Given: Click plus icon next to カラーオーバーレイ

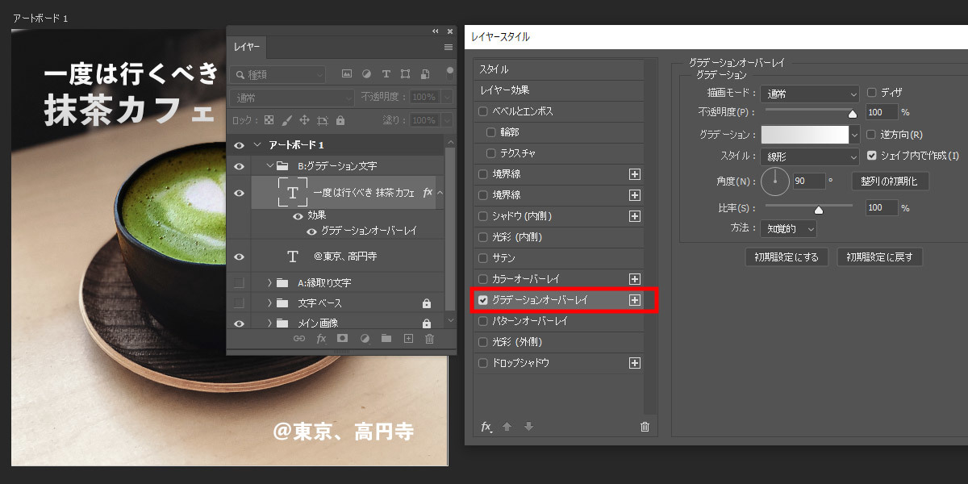Looking at the screenshot, I should coord(635,279).
